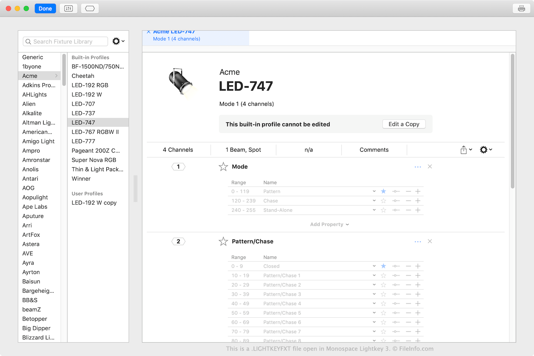The image size is (534, 356).
Task: Open the mixer controls toolbar button
Action: click(69, 8)
